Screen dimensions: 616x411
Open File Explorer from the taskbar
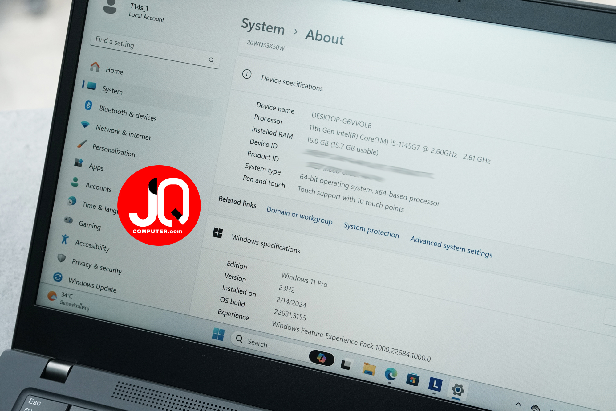tap(369, 369)
